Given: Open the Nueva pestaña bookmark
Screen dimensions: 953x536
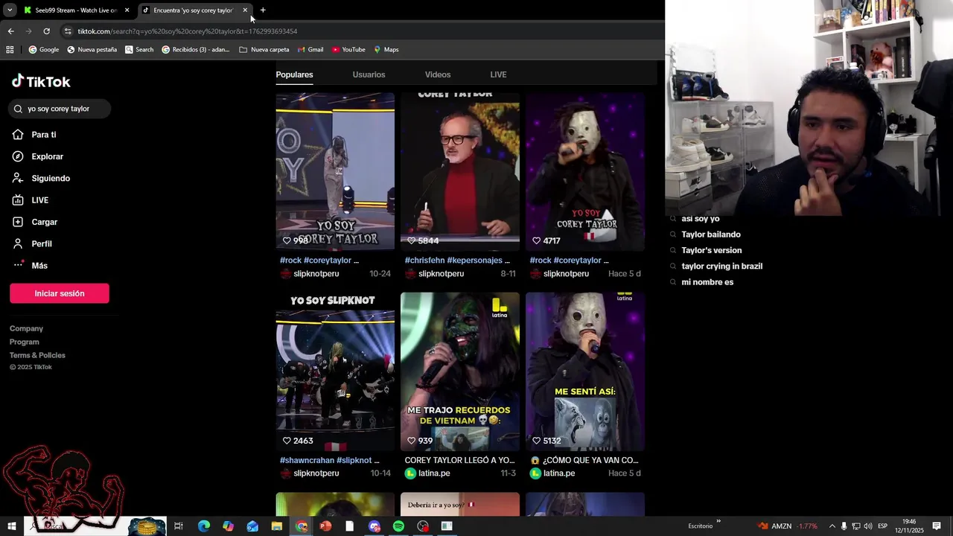Looking at the screenshot, I should coord(92,50).
